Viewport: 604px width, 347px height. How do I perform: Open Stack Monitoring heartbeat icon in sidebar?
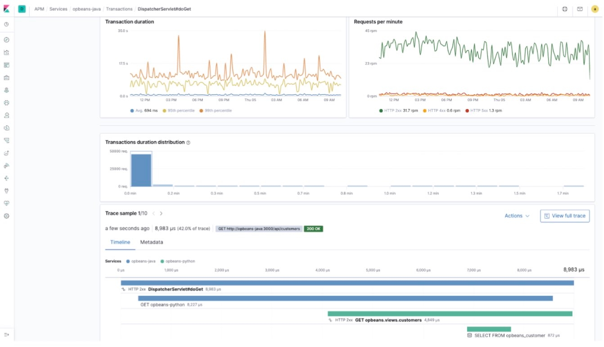[x=7, y=204]
